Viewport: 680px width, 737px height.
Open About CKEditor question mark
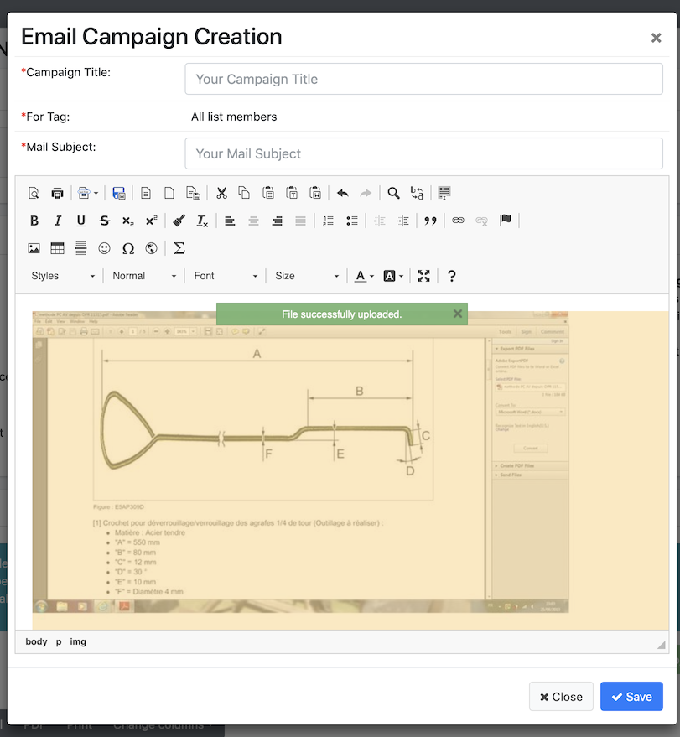pos(452,276)
